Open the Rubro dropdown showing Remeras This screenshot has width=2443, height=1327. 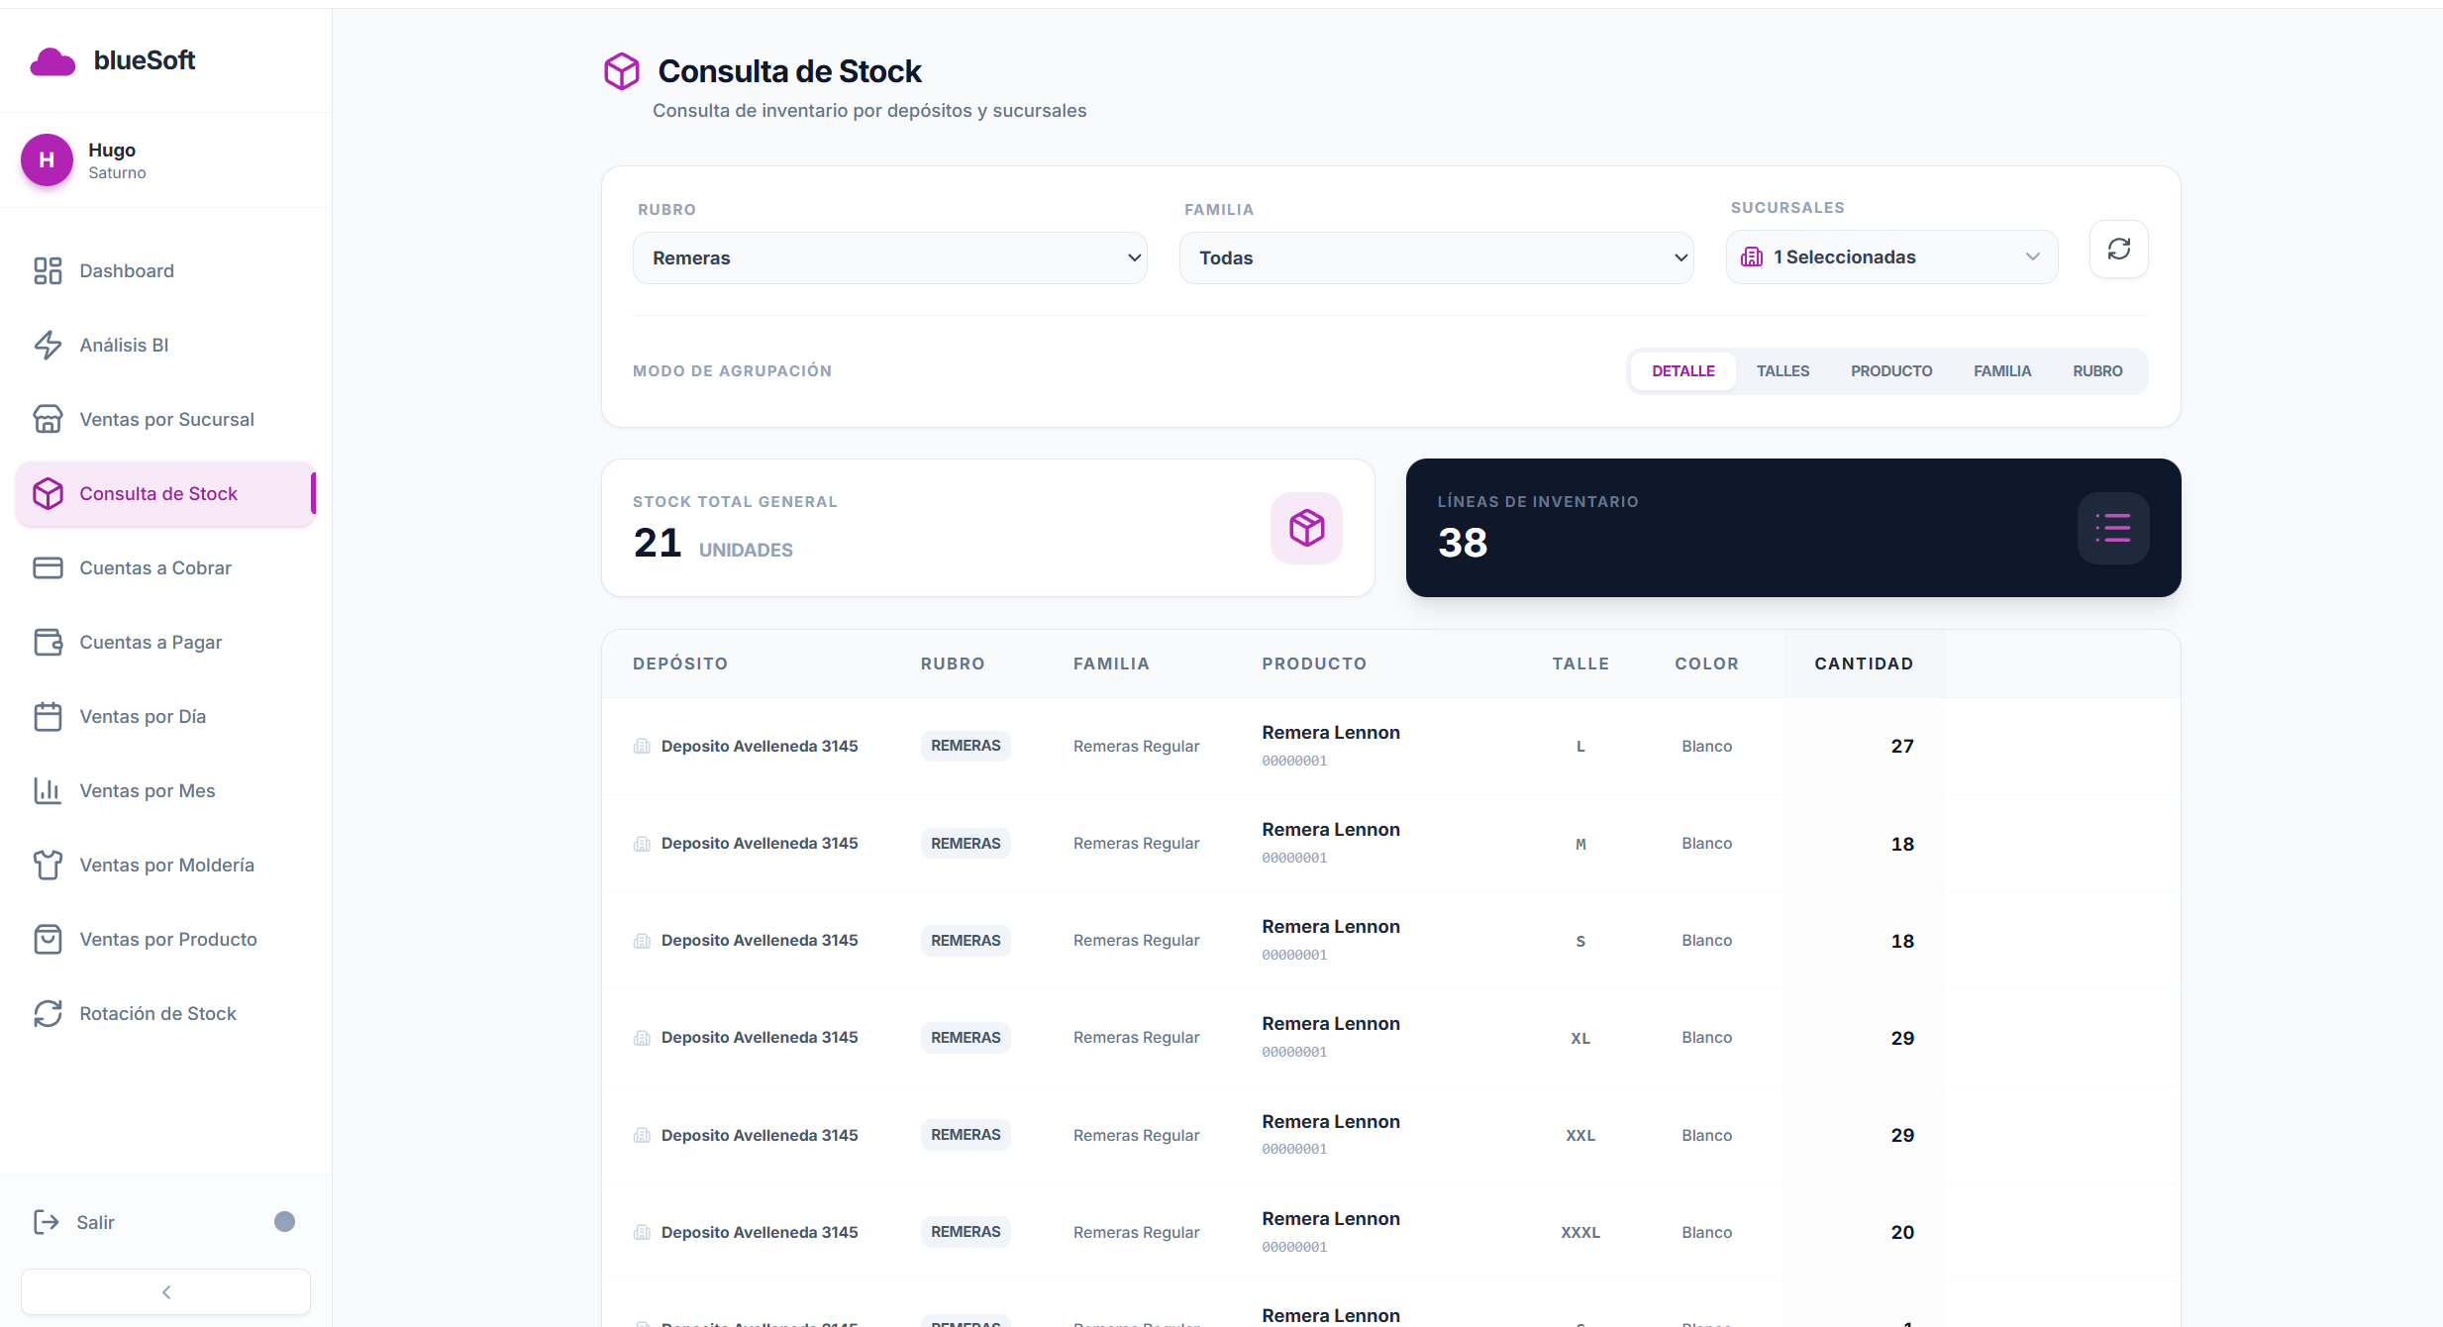click(x=889, y=257)
